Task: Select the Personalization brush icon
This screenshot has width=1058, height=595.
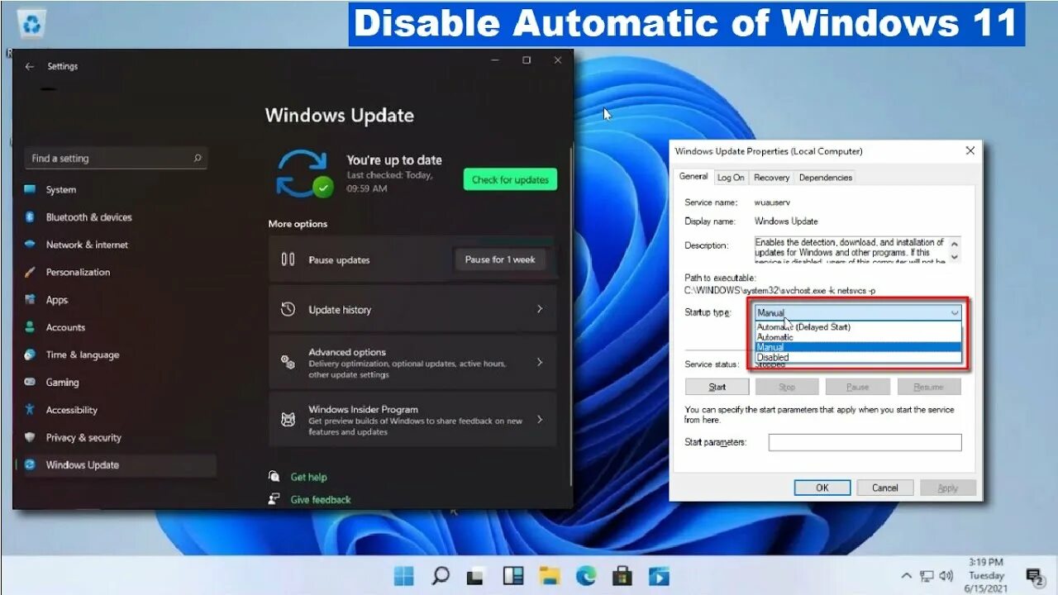Action: [x=30, y=272]
